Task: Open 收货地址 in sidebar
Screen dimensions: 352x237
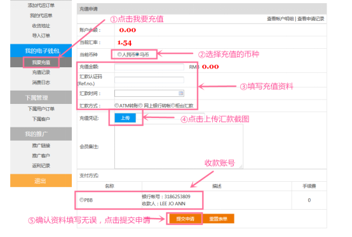Action: (41, 26)
